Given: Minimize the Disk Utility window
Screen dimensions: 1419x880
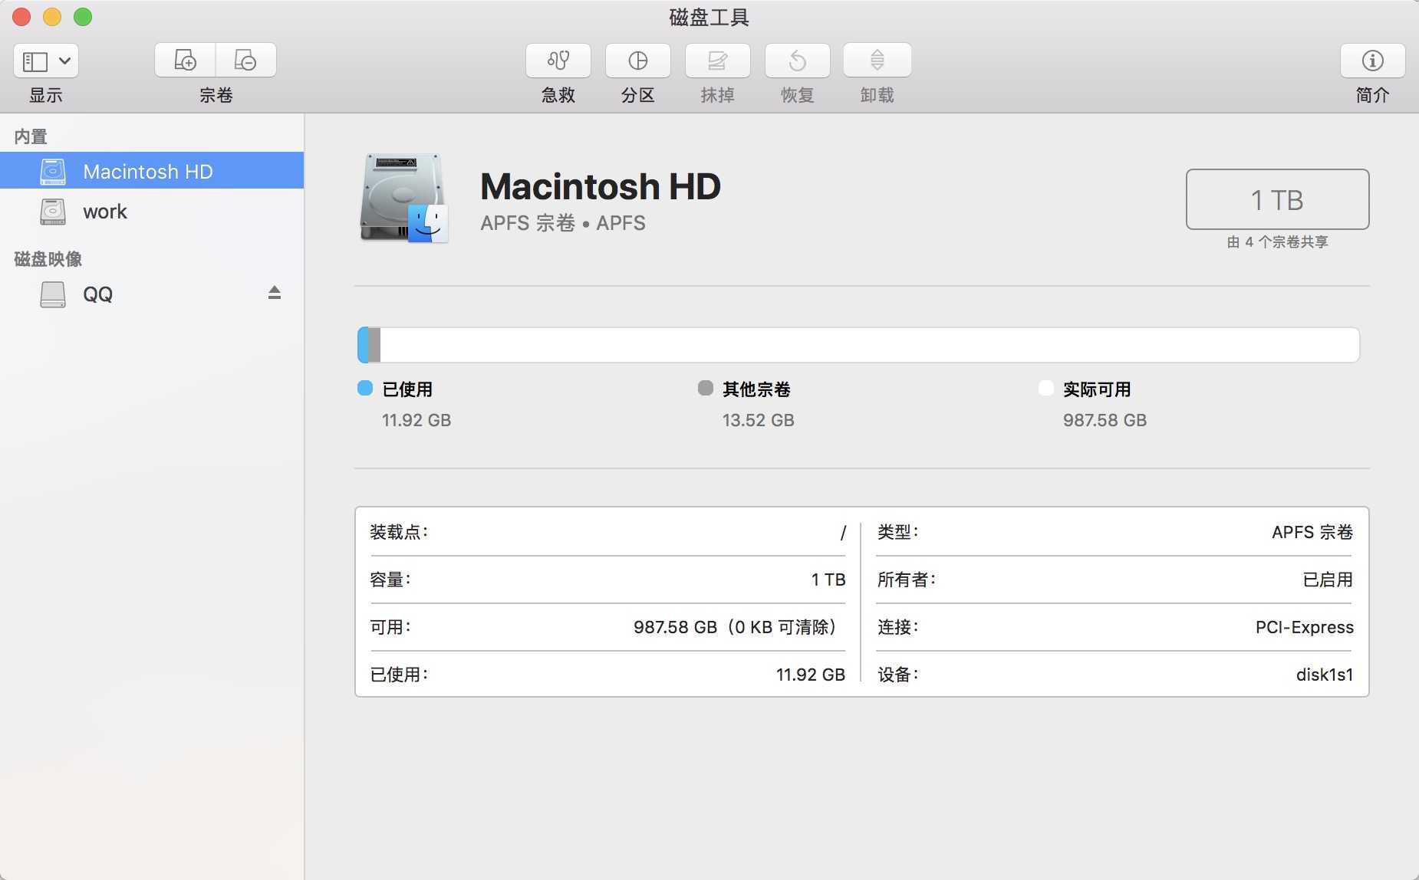Looking at the screenshot, I should point(52,17).
